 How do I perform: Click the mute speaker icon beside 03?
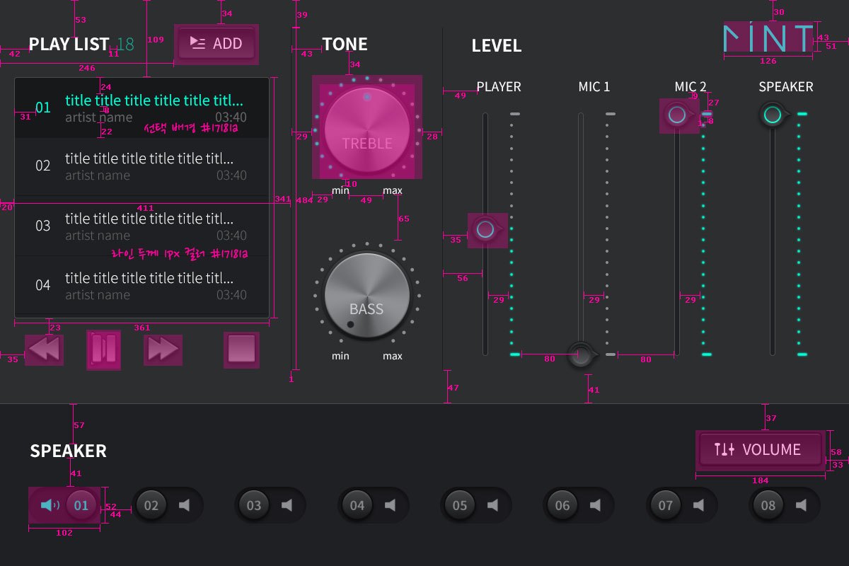click(x=287, y=505)
